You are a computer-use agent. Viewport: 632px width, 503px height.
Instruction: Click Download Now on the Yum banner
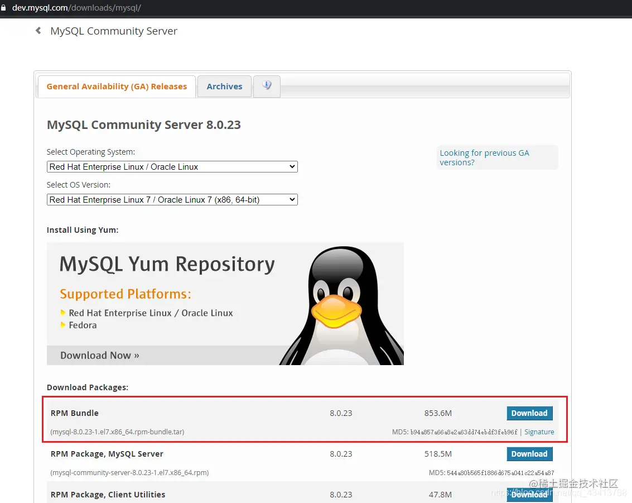coord(99,356)
